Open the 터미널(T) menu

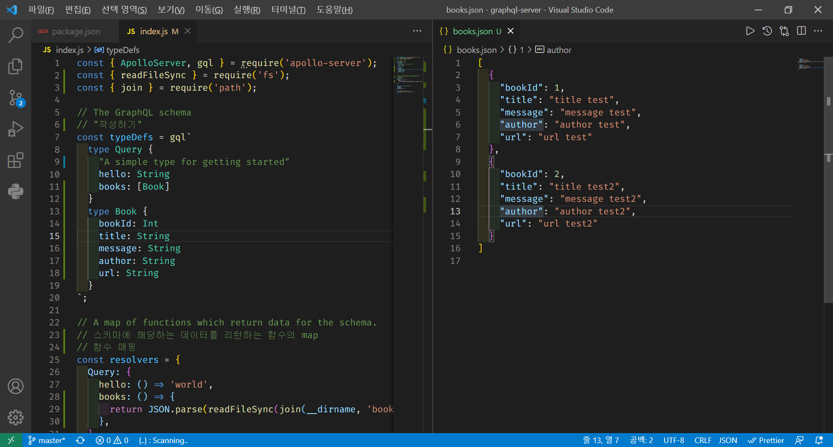pyautogui.click(x=288, y=10)
